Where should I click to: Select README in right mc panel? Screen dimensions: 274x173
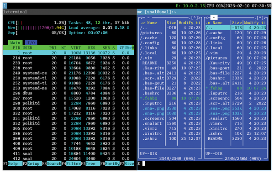236,139
